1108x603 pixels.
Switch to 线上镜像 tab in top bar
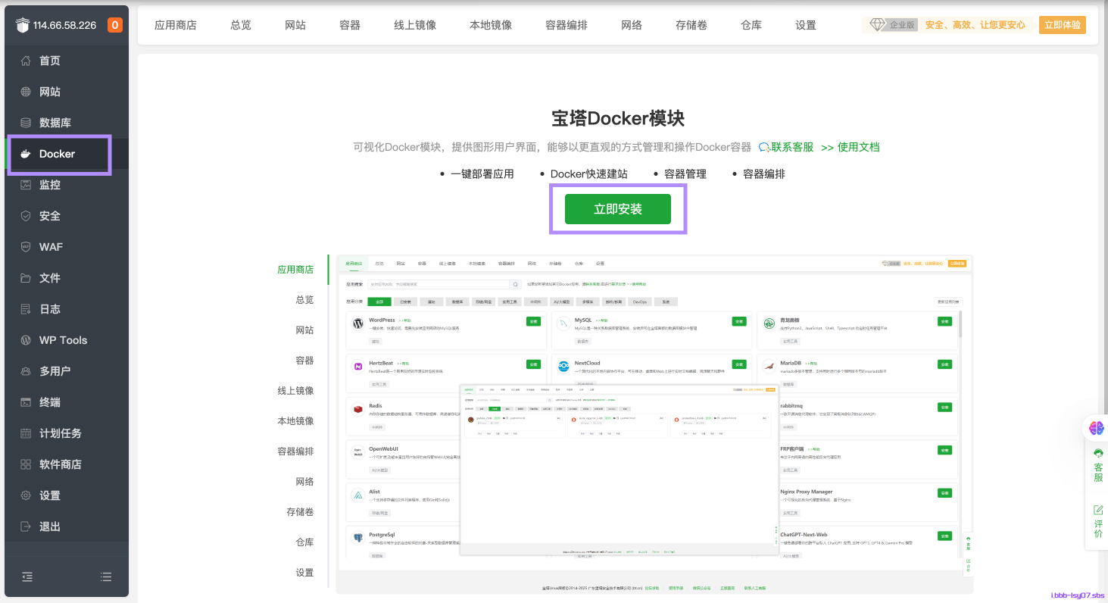point(415,25)
